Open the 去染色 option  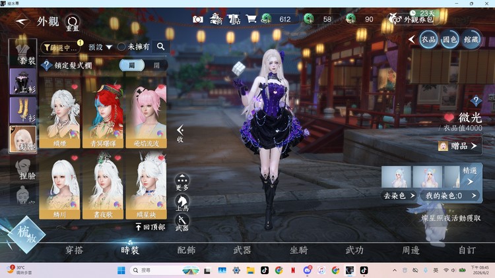399,196
